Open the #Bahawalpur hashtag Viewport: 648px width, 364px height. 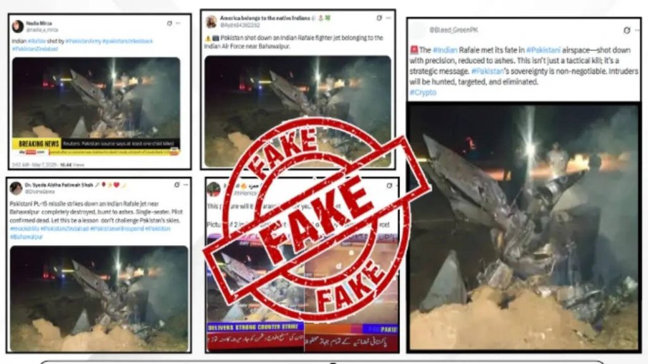27,237
